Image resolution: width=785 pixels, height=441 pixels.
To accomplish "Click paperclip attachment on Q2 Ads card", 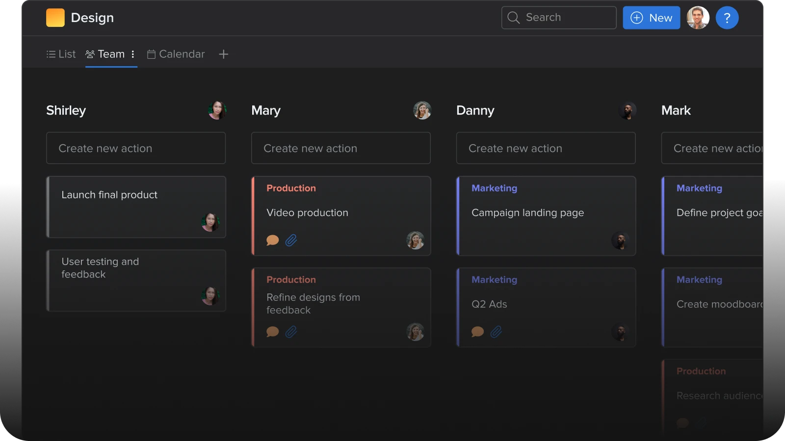I will (497, 332).
